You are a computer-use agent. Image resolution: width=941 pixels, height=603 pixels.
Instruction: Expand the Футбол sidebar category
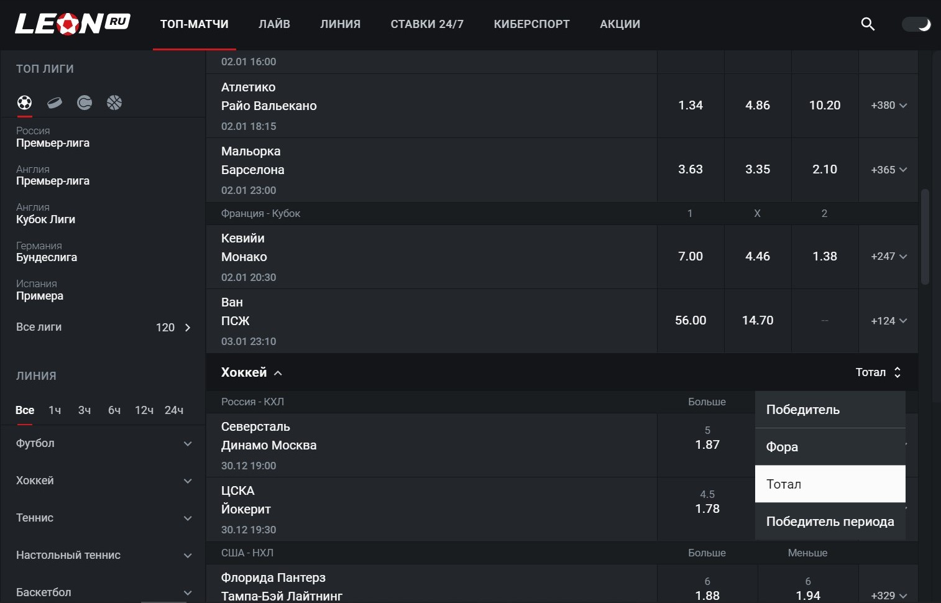[x=103, y=443]
